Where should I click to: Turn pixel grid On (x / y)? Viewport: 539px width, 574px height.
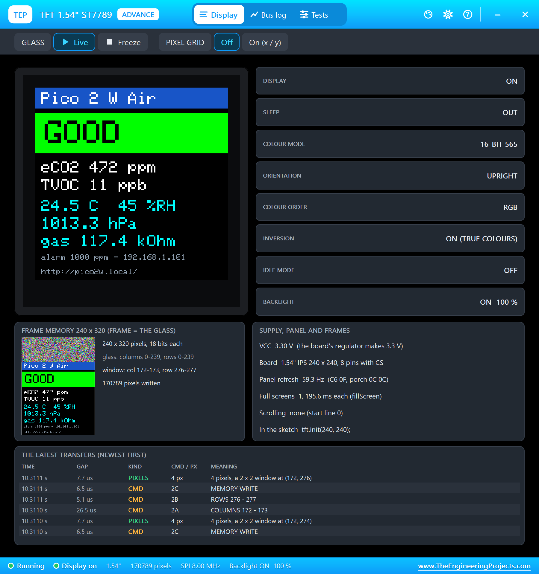(x=265, y=42)
